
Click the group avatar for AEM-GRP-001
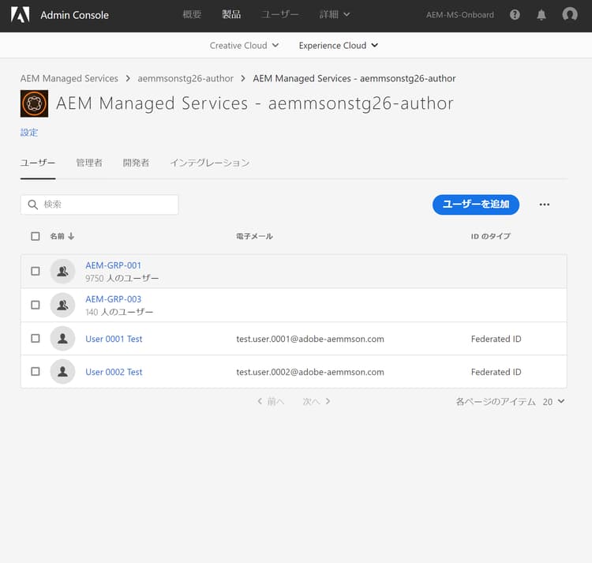tap(62, 271)
